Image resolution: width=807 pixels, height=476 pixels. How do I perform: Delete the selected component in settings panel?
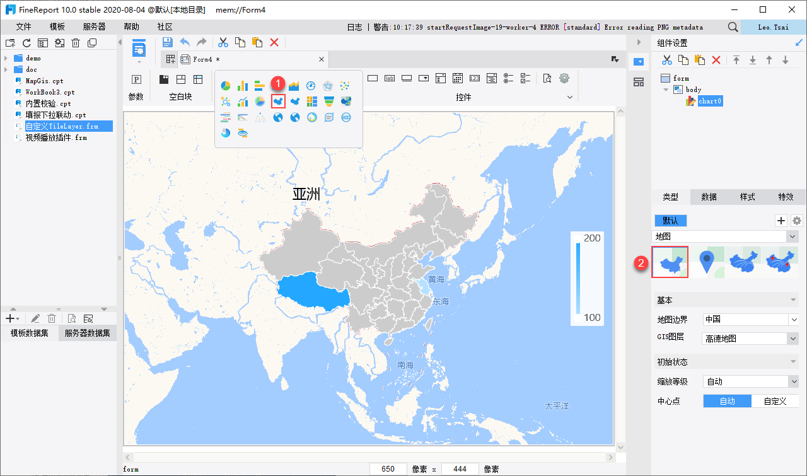(716, 60)
